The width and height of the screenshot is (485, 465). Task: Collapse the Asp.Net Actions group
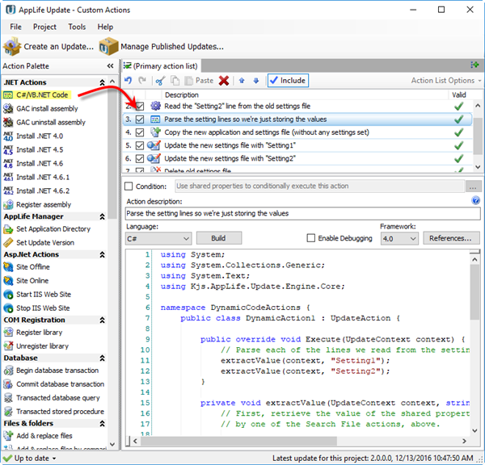[102, 254]
